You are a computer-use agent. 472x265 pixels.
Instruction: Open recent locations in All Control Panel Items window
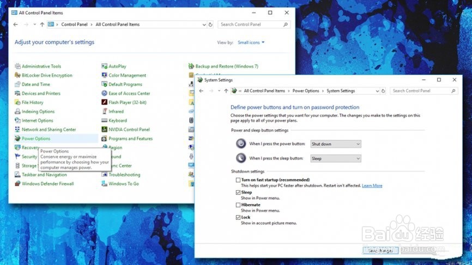coord(35,24)
